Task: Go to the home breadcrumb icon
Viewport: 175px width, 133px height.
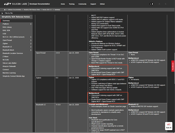Action: (x=5, y=10)
